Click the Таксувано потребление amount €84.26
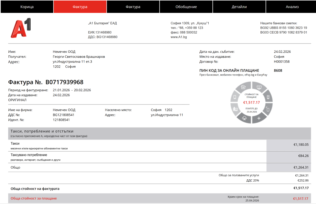Screen dimensions: 316x204 303,156
